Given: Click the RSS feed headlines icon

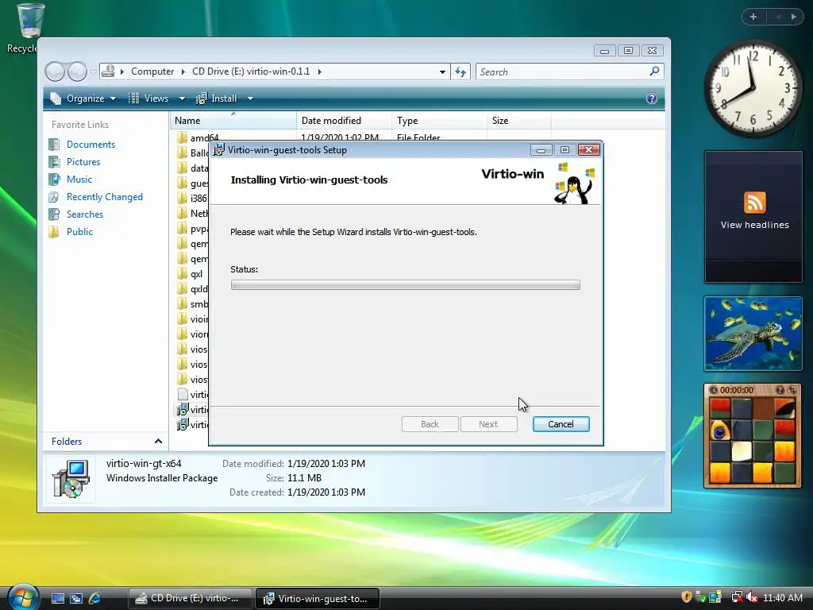Looking at the screenshot, I should [x=754, y=203].
